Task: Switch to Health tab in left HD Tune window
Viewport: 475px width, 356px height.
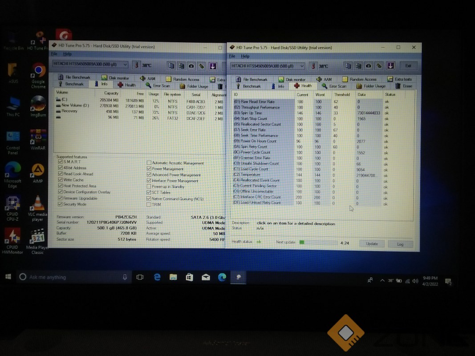Action: [x=126, y=85]
